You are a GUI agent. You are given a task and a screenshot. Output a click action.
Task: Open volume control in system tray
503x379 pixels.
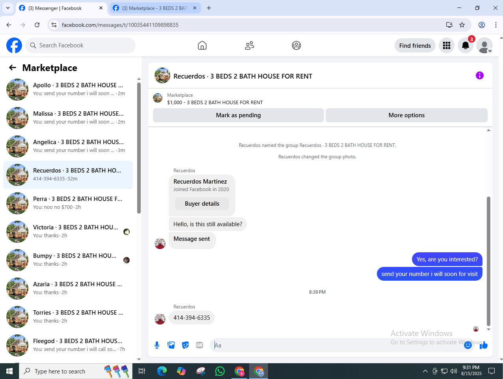(454, 371)
